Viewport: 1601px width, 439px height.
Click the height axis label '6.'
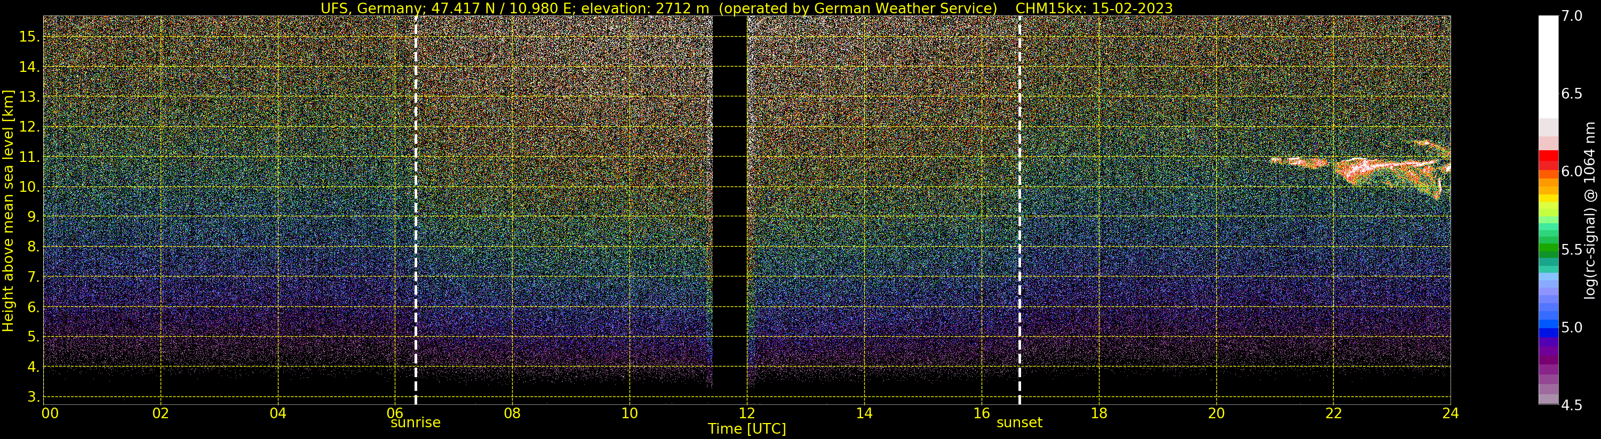(33, 307)
